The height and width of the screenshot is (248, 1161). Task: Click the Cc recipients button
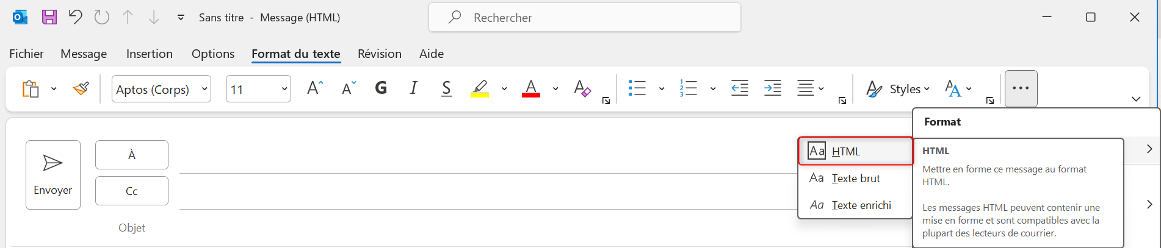(132, 191)
